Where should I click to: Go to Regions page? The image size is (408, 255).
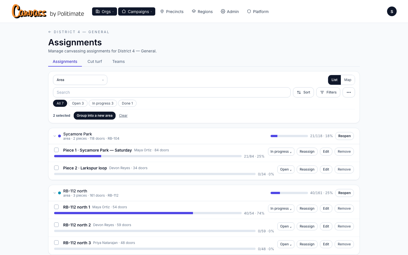tap(202, 11)
